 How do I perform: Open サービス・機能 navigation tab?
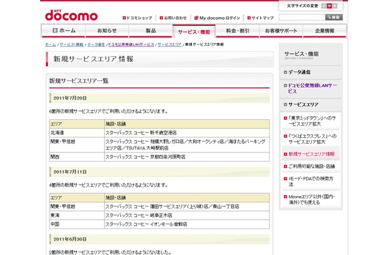(x=194, y=31)
